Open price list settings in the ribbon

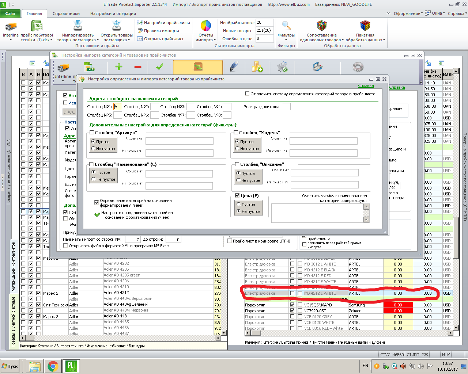(163, 23)
